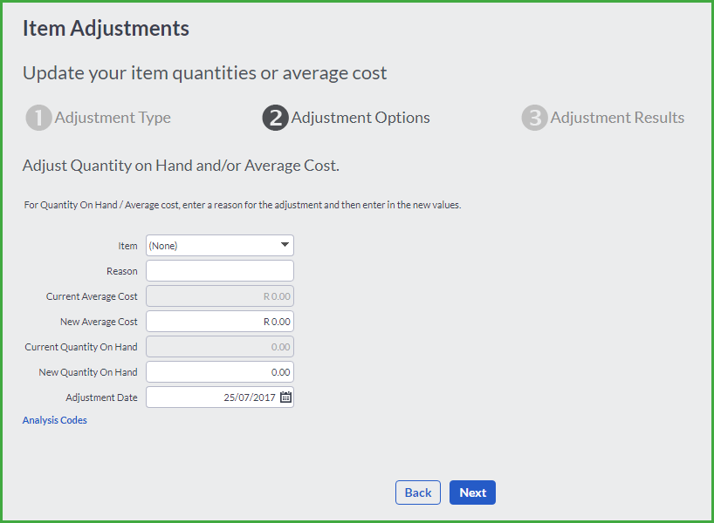Click the Item field label

127,246
